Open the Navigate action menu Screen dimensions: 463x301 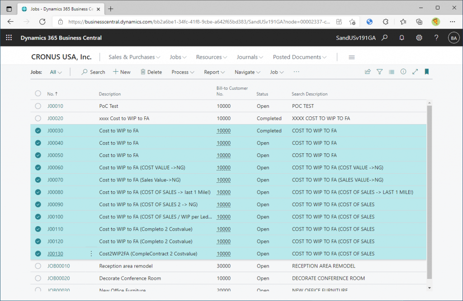(x=247, y=72)
